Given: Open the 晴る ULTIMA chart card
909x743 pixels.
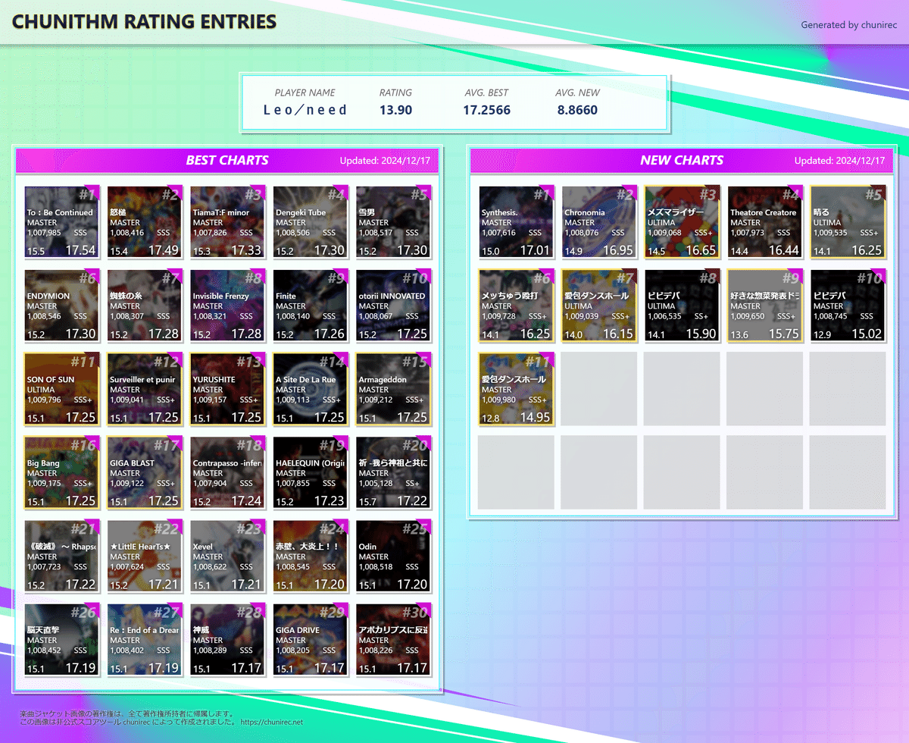Looking at the screenshot, I should coord(848,222).
